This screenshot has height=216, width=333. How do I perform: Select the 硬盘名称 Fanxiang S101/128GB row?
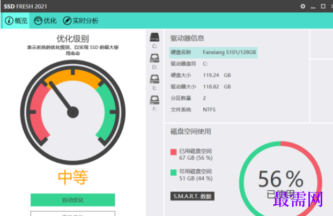[213, 53]
